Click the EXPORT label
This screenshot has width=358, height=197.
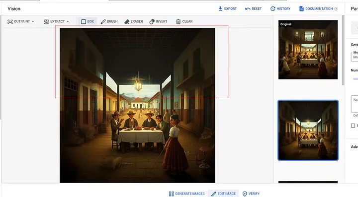click(x=230, y=8)
